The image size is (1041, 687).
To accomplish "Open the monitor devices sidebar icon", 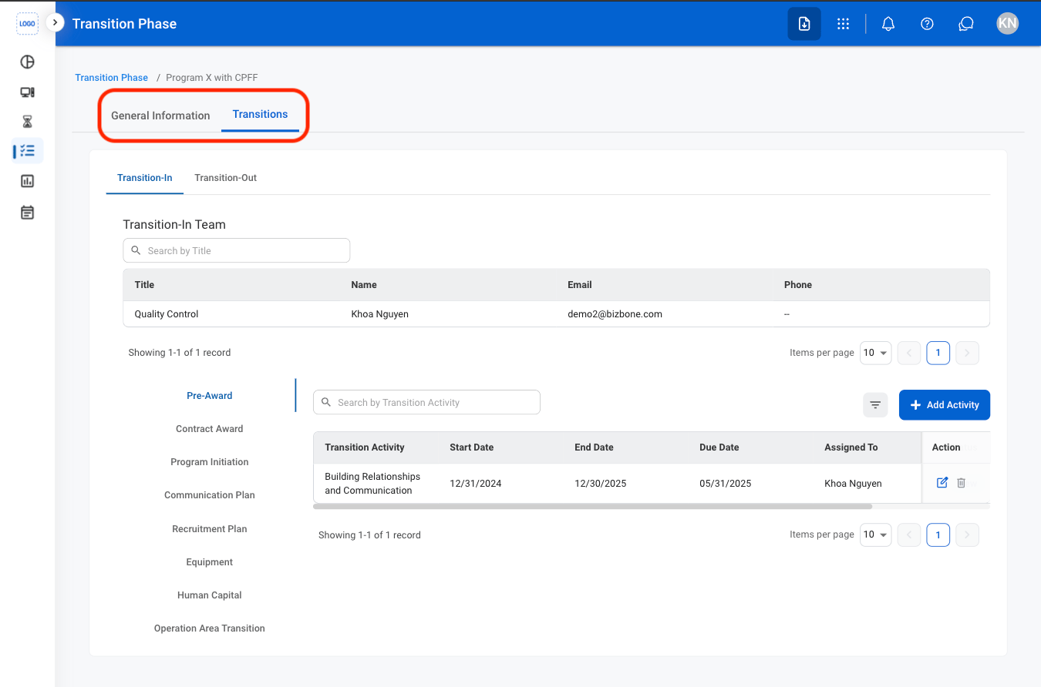I will (27, 92).
